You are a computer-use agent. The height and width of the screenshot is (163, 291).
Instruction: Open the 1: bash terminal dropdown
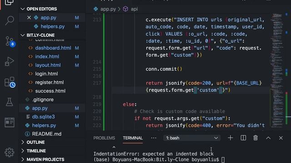tap(192, 138)
